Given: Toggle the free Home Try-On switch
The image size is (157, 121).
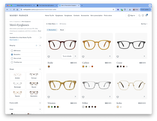Looking at the screenshot, I should [x=40, y=37].
